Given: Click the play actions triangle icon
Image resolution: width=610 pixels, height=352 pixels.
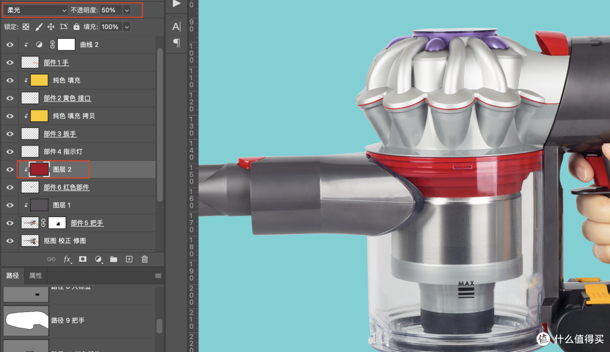Looking at the screenshot, I should pos(177,3).
